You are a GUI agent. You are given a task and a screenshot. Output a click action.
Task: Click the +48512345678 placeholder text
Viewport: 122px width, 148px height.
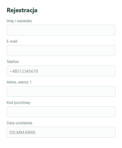[x=24, y=71]
